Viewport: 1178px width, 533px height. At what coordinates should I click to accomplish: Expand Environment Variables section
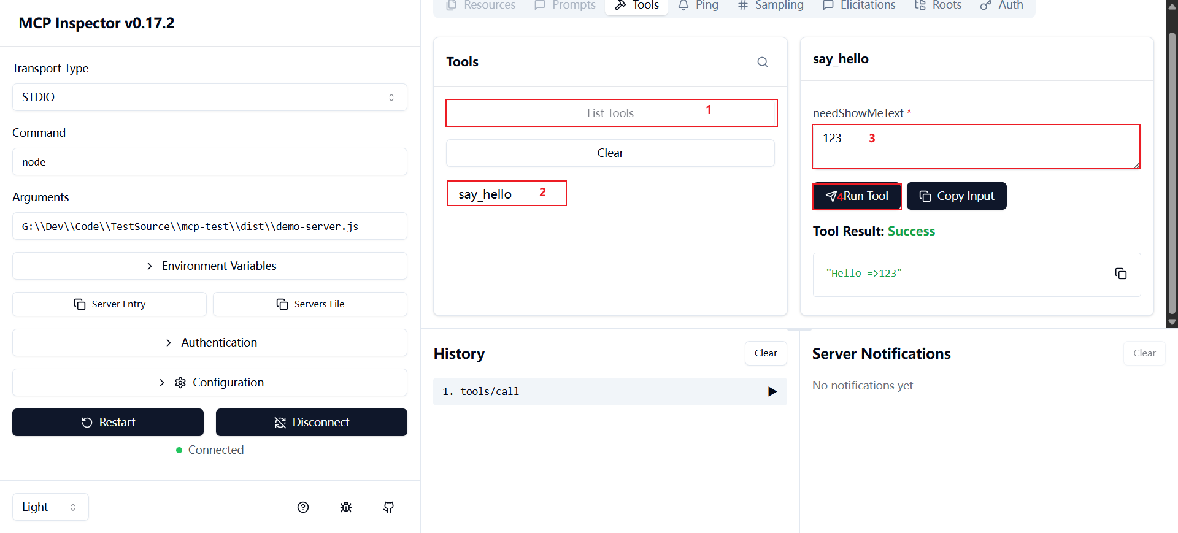click(210, 266)
